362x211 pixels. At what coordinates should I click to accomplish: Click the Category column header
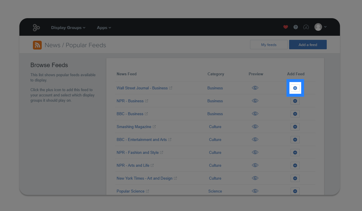coord(216,74)
